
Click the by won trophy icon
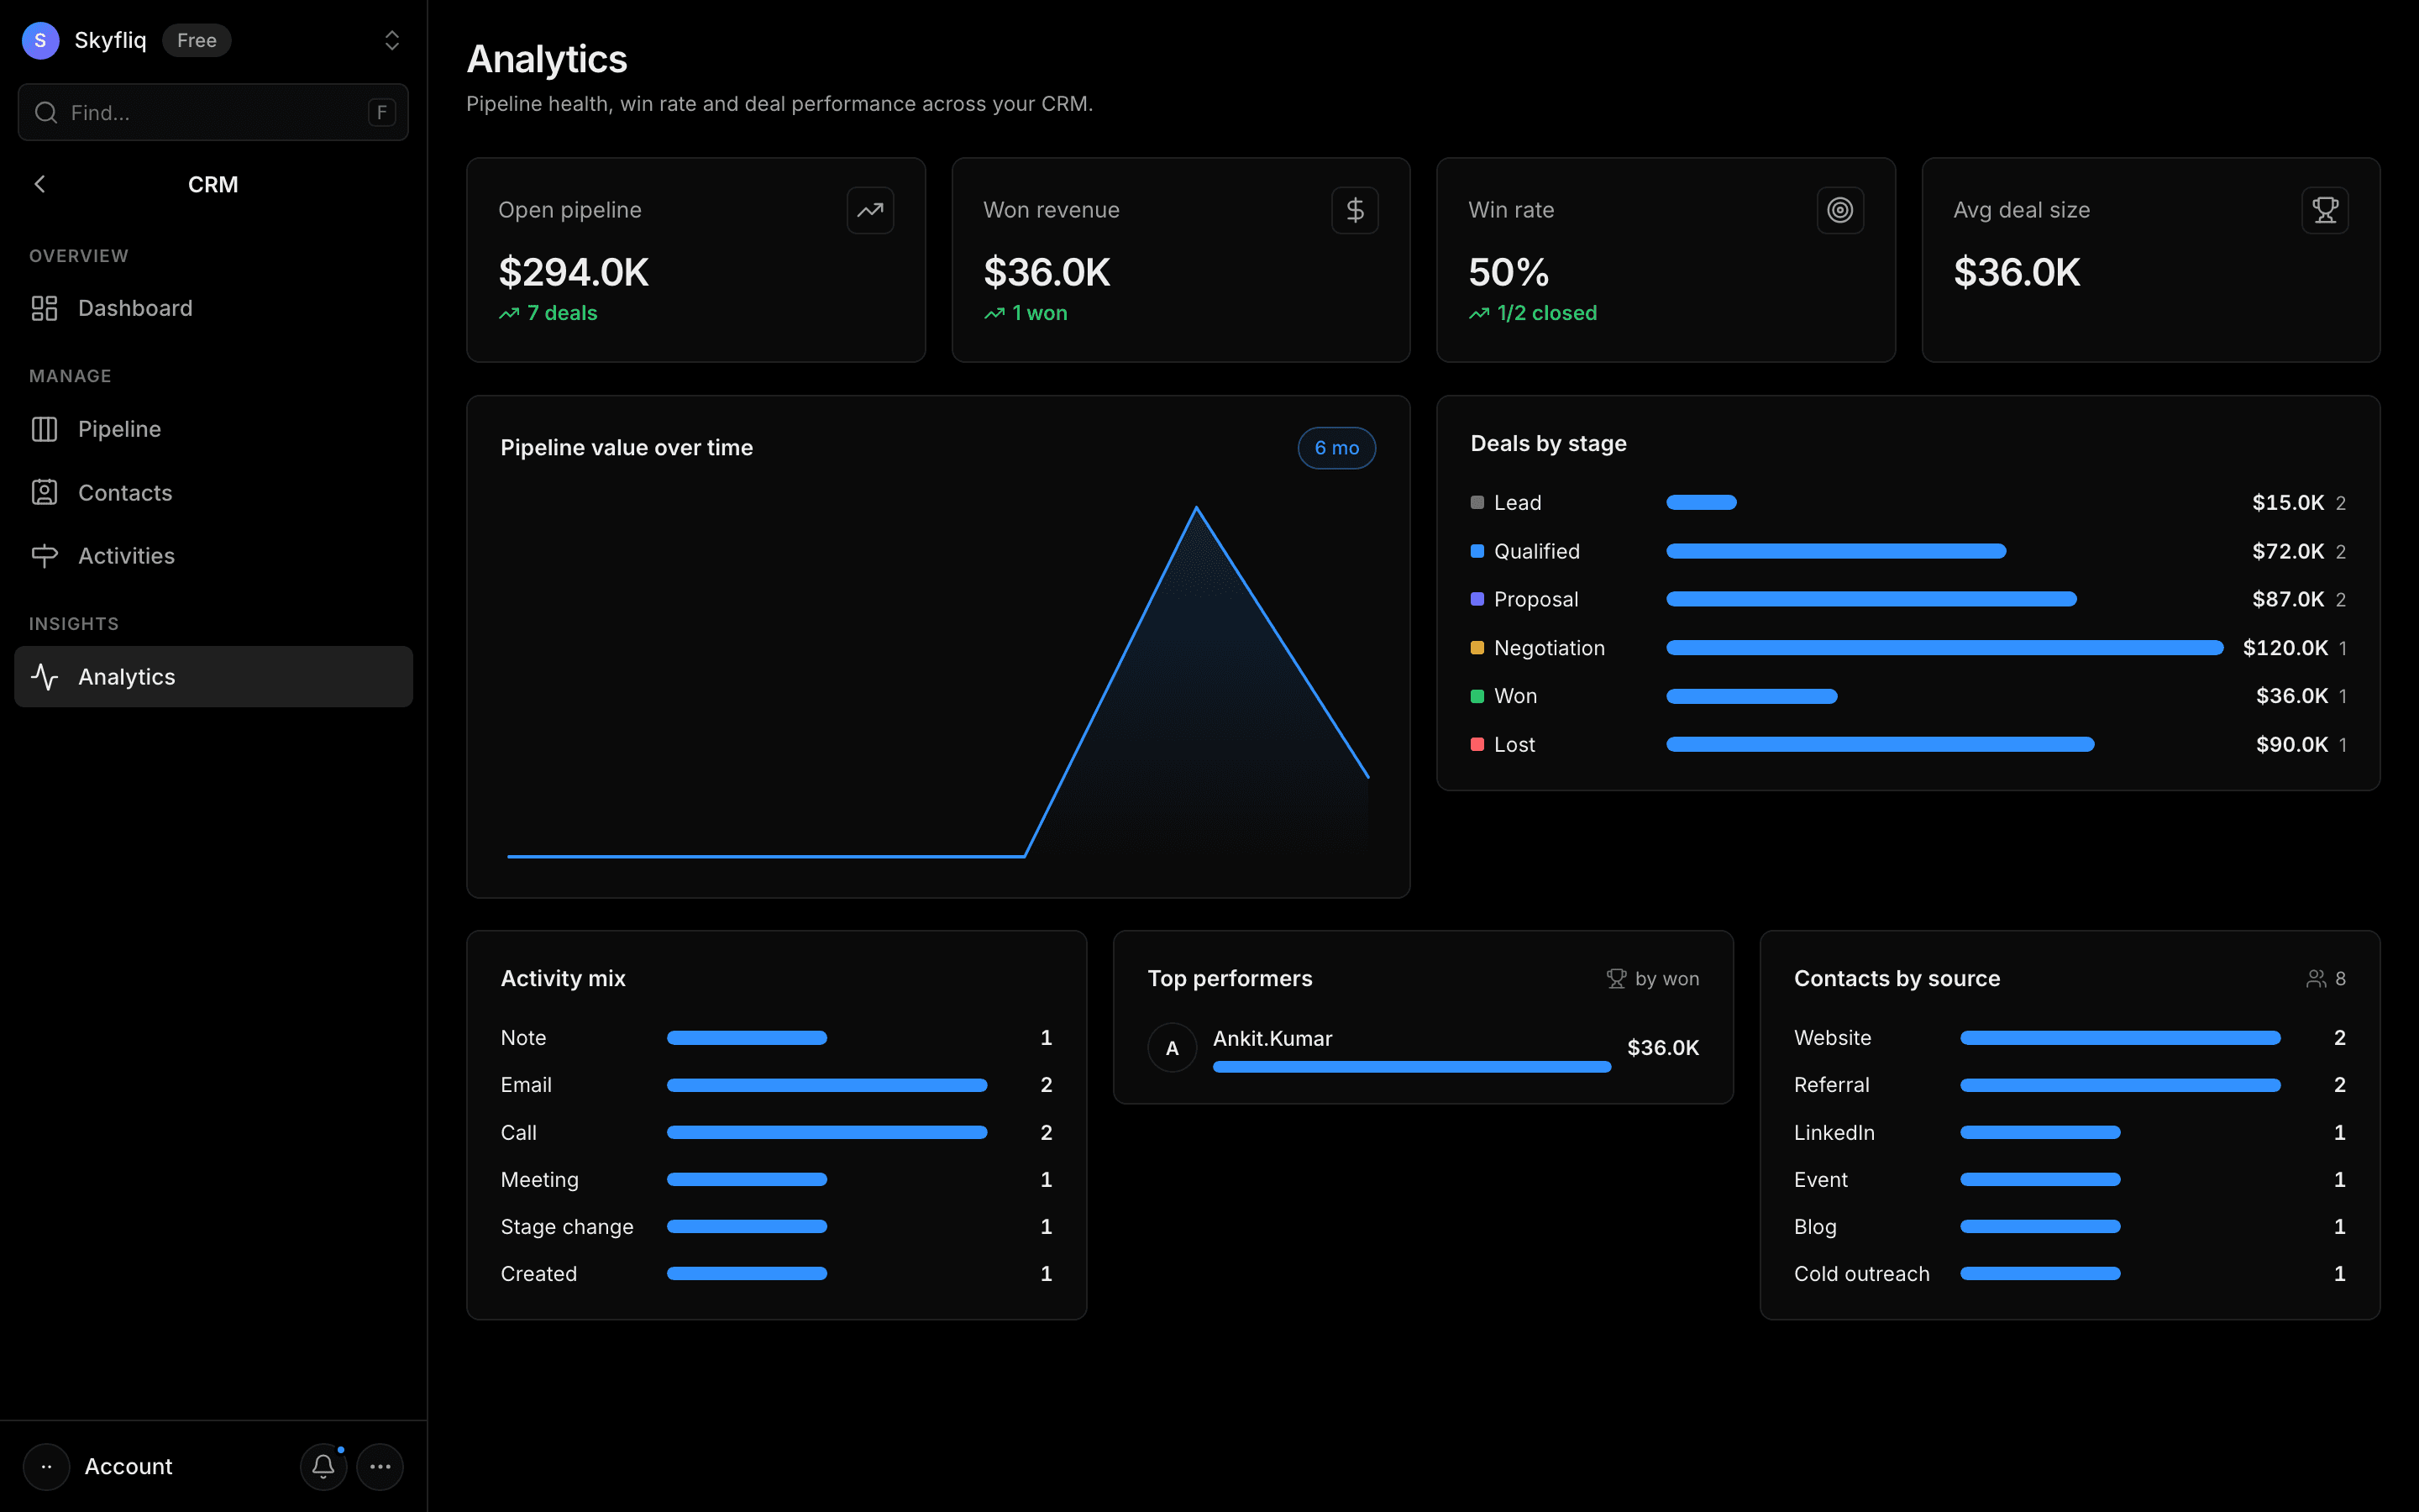click(1616, 979)
